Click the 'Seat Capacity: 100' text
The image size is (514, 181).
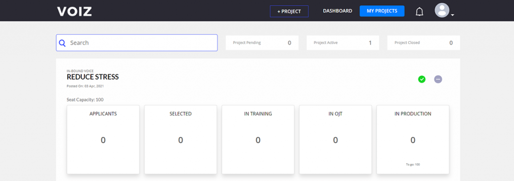pos(85,99)
